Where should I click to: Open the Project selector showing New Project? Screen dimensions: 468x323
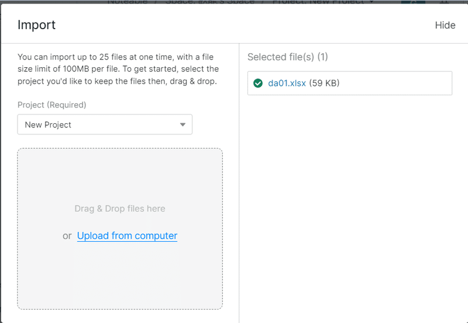pyautogui.click(x=105, y=124)
